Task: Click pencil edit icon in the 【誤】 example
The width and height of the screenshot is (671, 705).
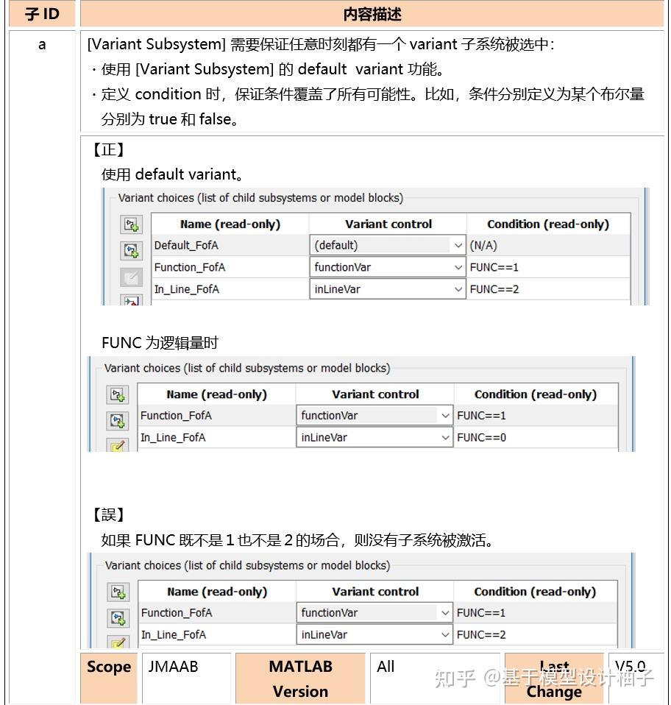Action: pyautogui.click(x=118, y=642)
